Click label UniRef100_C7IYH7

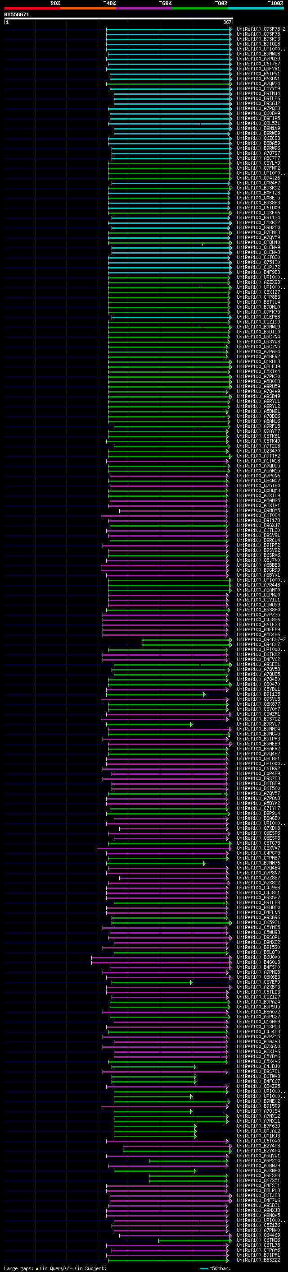pyautogui.click(x=258, y=808)
